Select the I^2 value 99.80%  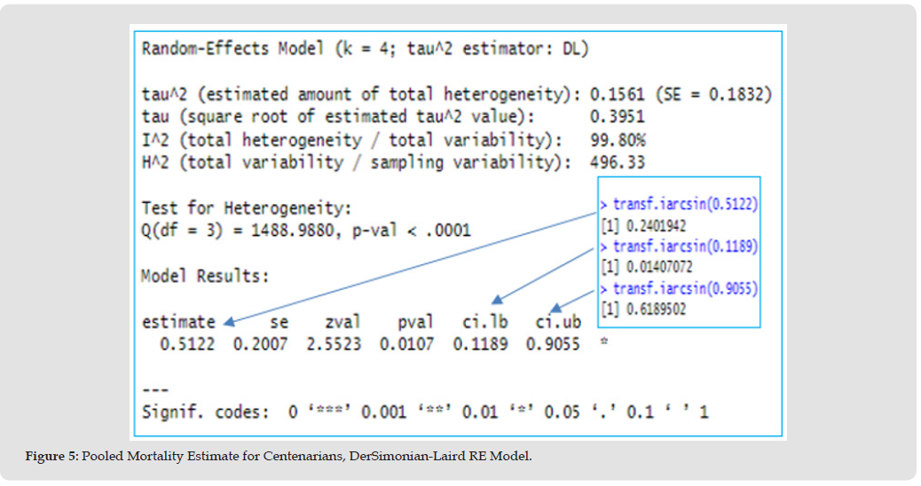pyautogui.click(x=618, y=140)
